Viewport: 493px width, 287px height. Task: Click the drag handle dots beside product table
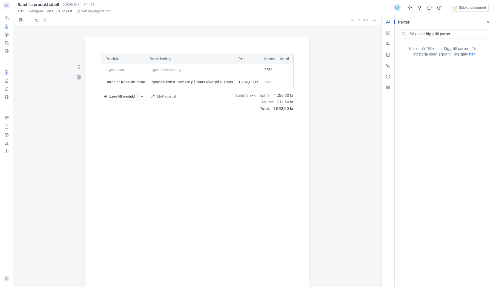79,67
